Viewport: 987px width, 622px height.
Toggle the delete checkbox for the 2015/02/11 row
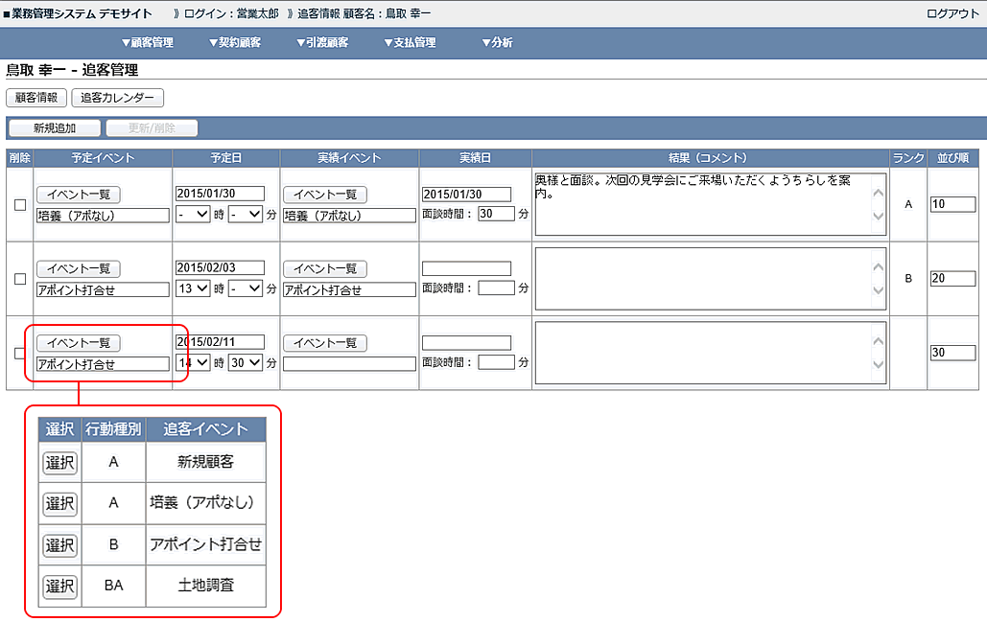coord(20,353)
